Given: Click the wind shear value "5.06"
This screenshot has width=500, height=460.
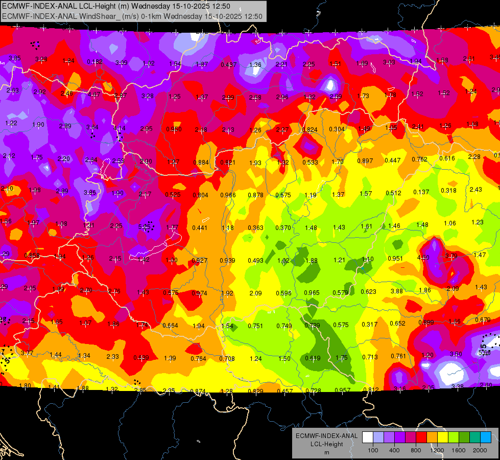Looking at the screenshot, I should (x=484, y=353).
